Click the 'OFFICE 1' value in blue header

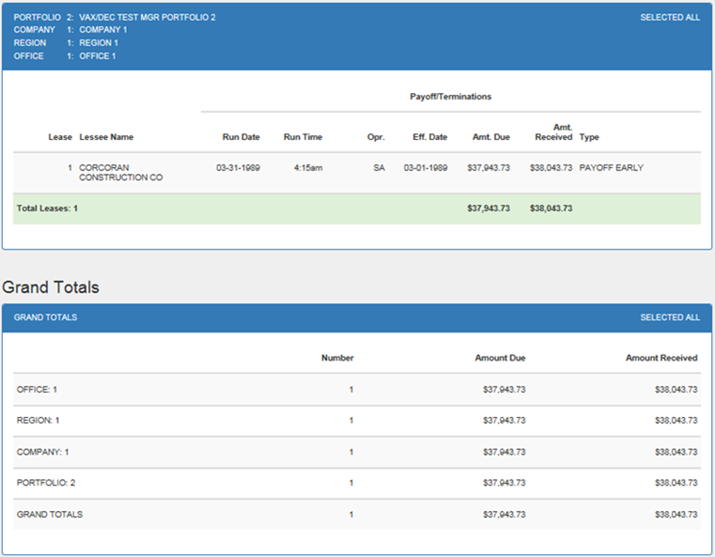pos(98,56)
